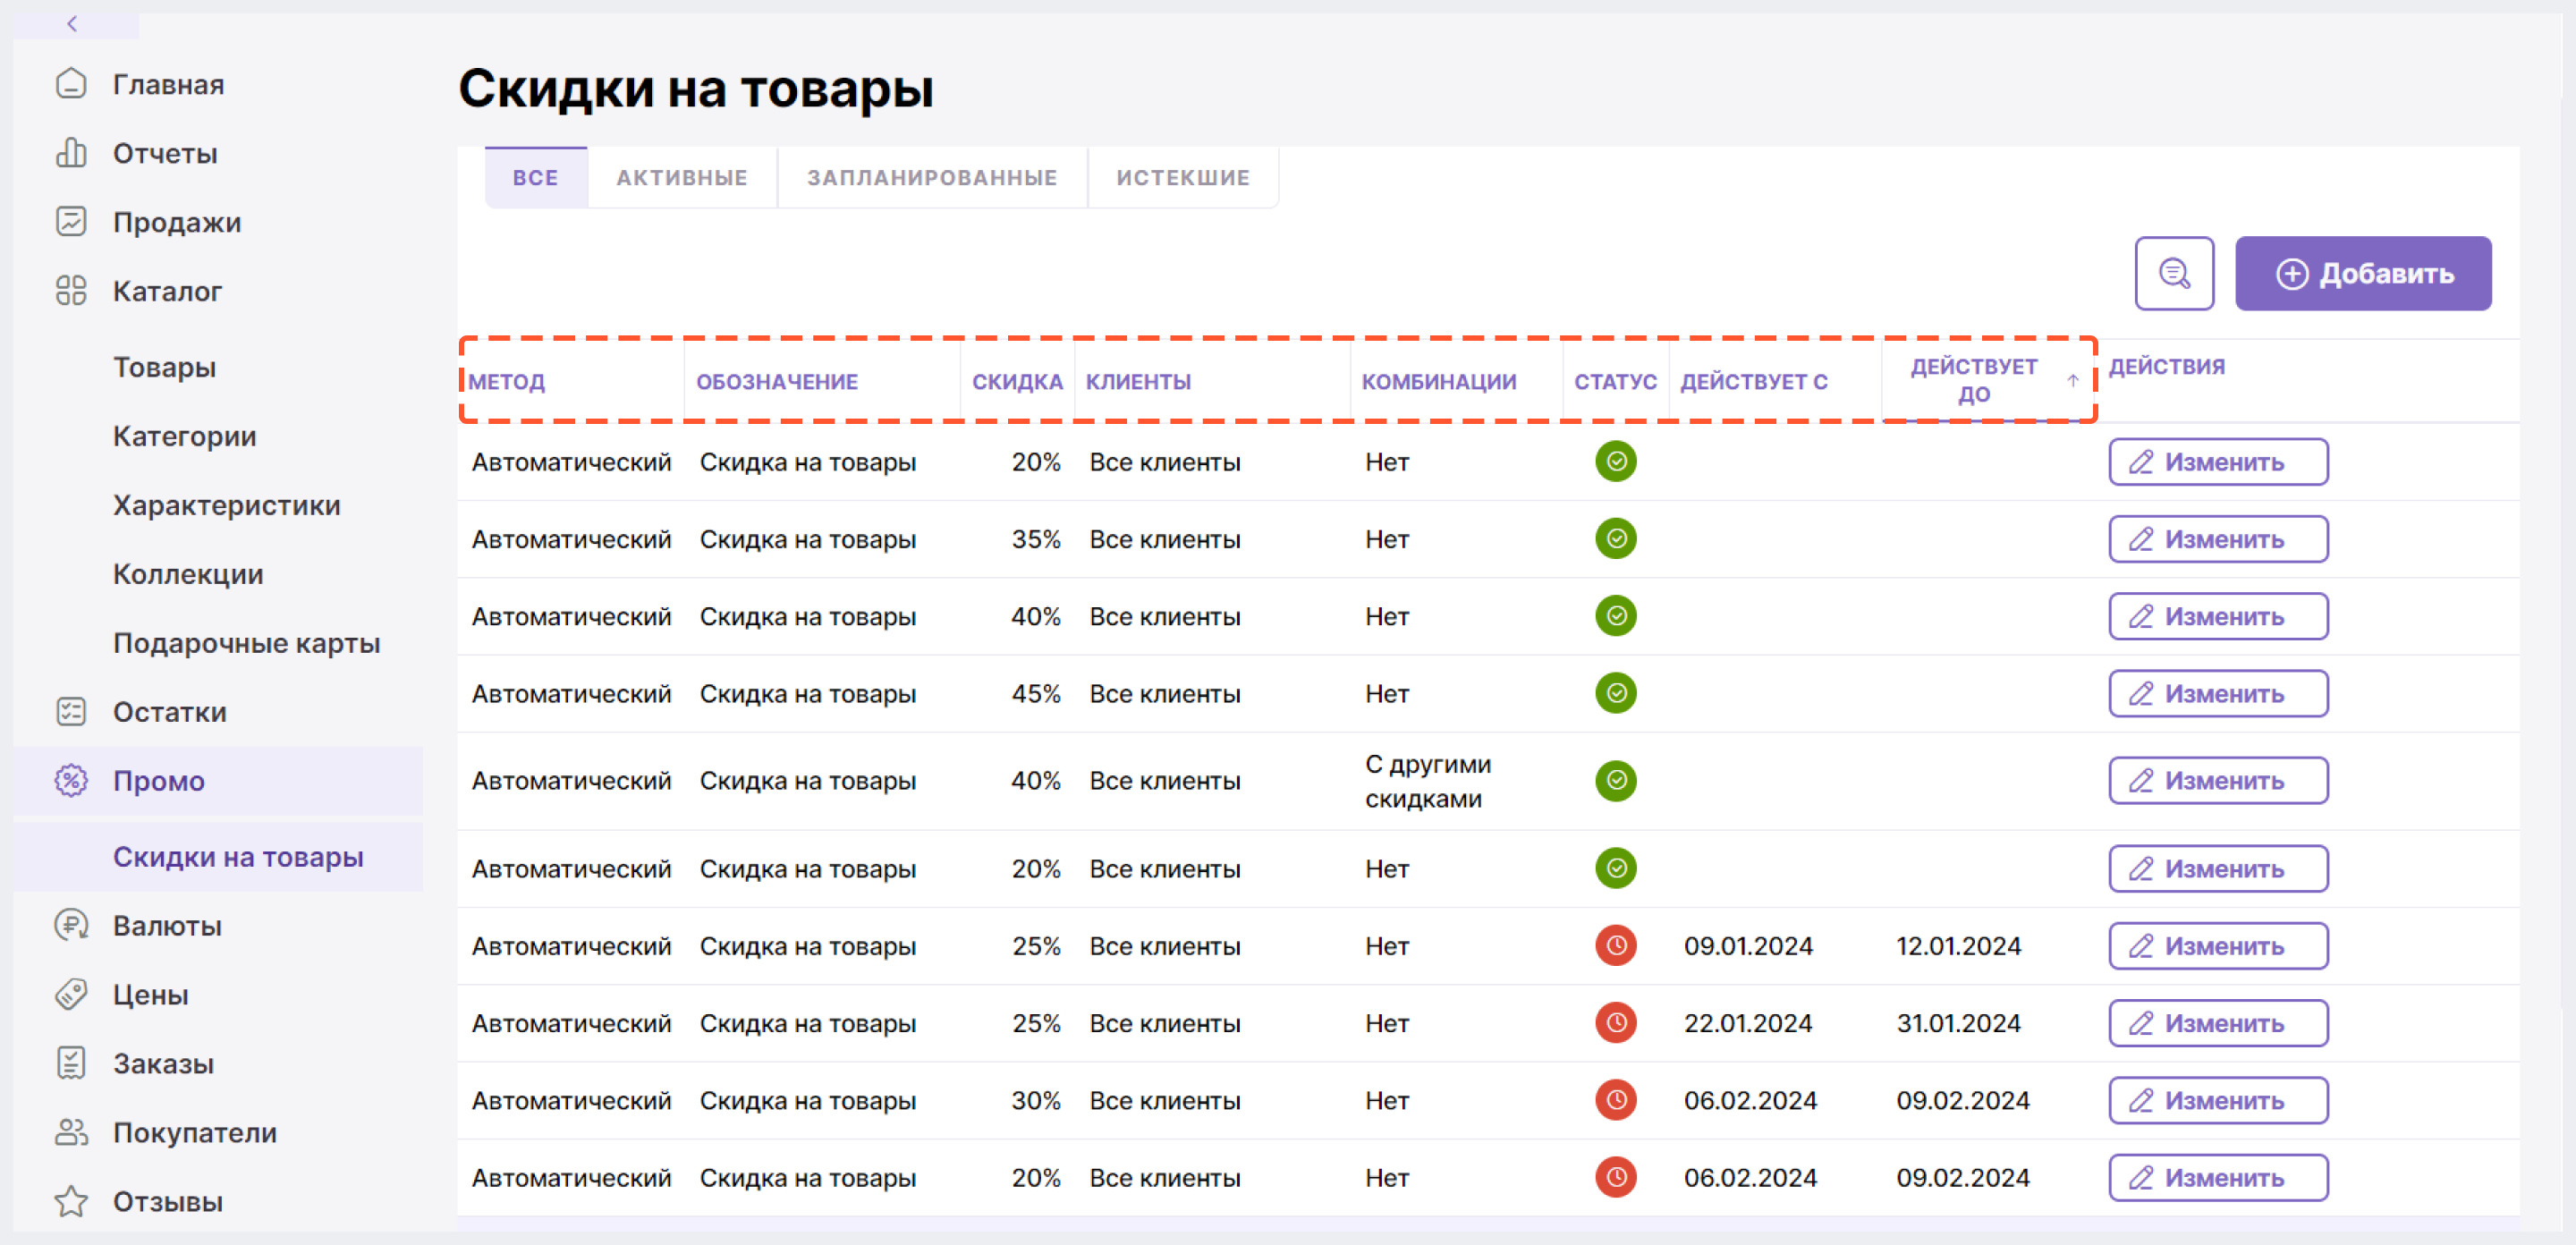2576x1245 pixels.
Task: Click the Заказы order list icon
Action: tap(71, 1064)
